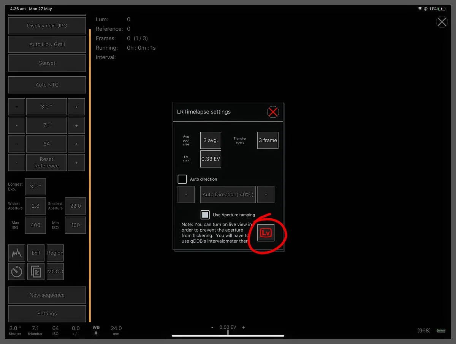Viewport: 456px width, 344px height.
Task: Tap the 24.0 mm focal length readout
Action: pos(116,330)
